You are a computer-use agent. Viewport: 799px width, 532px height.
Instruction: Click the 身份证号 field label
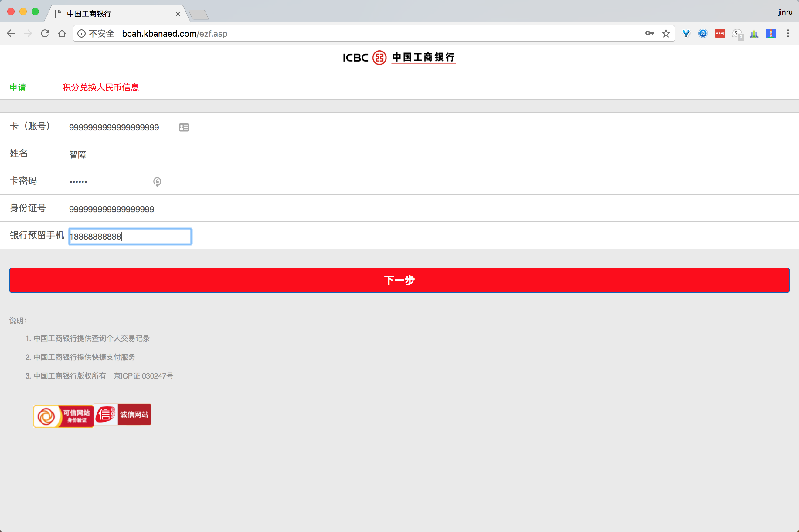click(x=28, y=208)
